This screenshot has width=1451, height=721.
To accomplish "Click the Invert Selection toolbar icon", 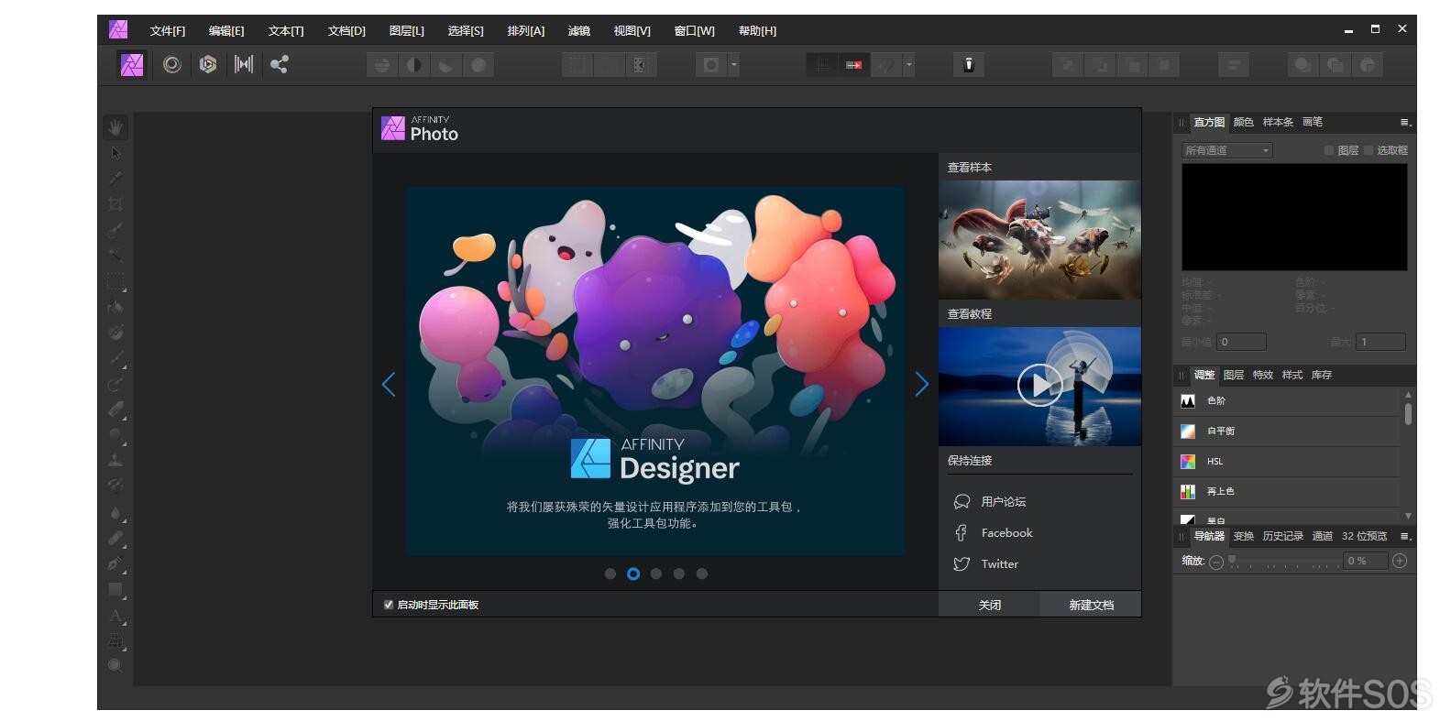I will [x=640, y=65].
